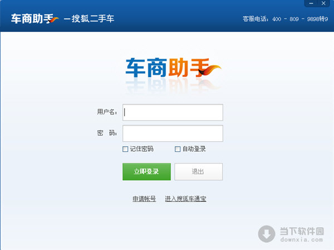334x250 pixels.
Task: Click the flame swoosh on header logo
Action: [x=53, y=20]
